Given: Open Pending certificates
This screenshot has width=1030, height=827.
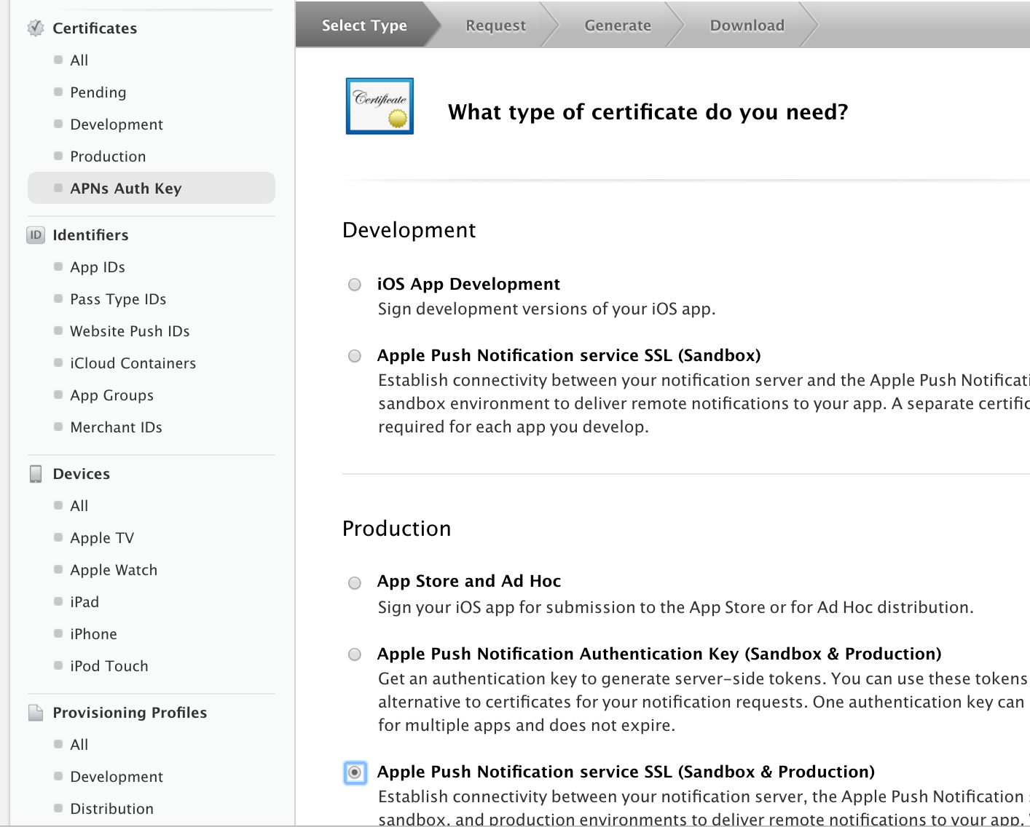Looking at the screenshot, I should pyautogui.click(x=98, y=92).
